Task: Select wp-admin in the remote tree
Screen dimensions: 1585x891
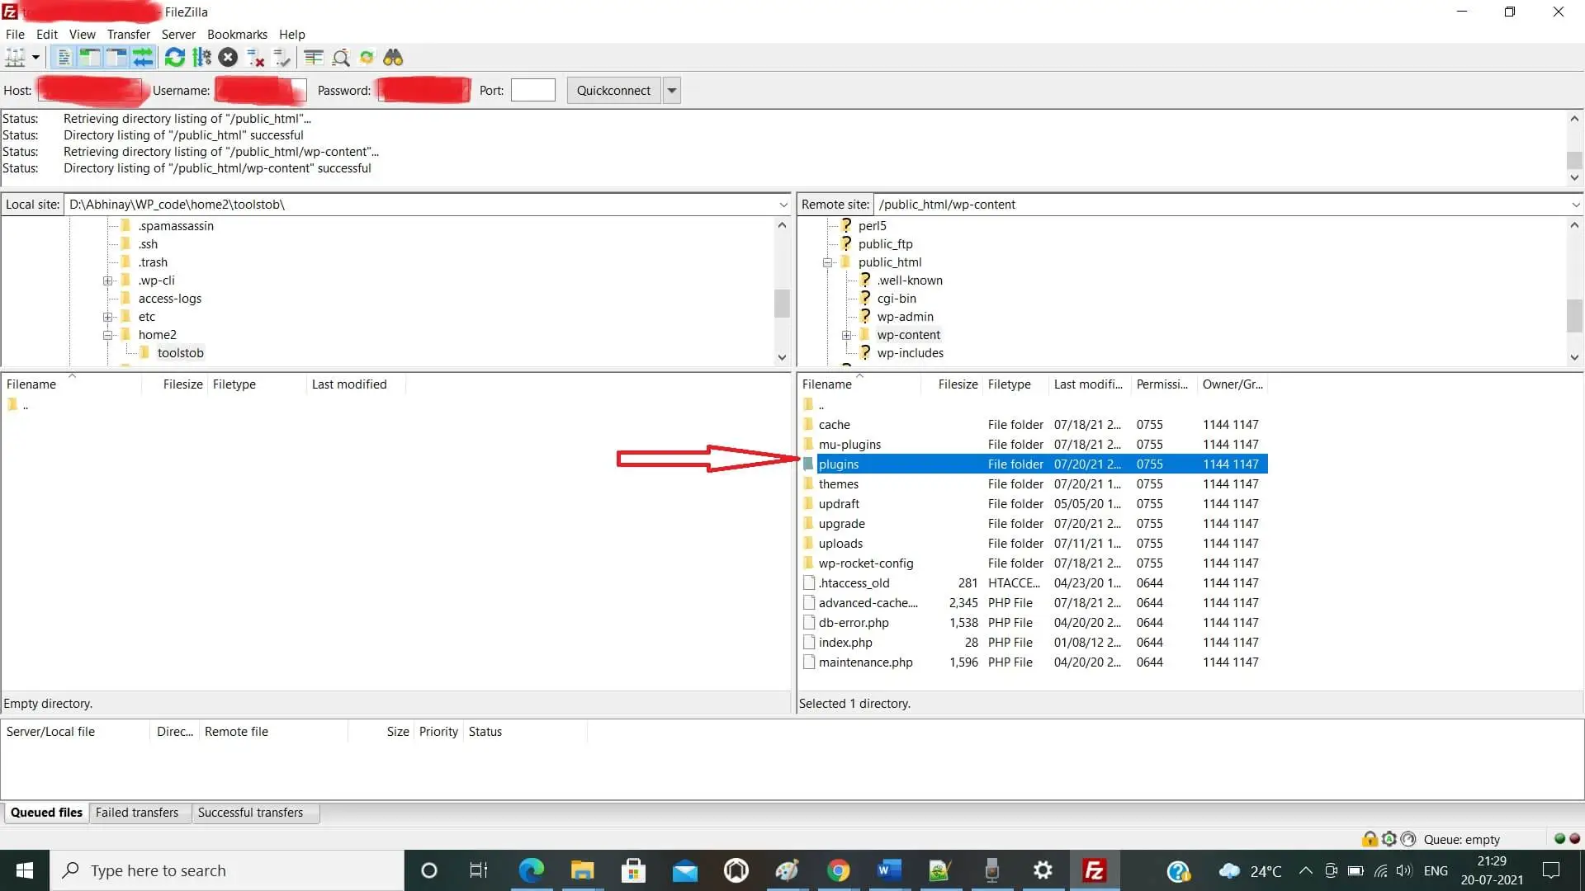Action: 905,317
